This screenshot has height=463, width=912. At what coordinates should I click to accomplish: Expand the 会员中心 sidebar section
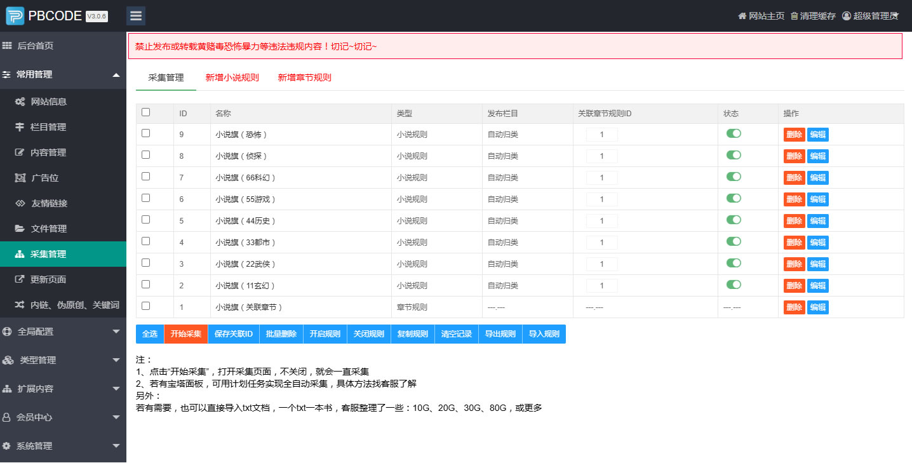pyautogui.click(x=116, y=417)
